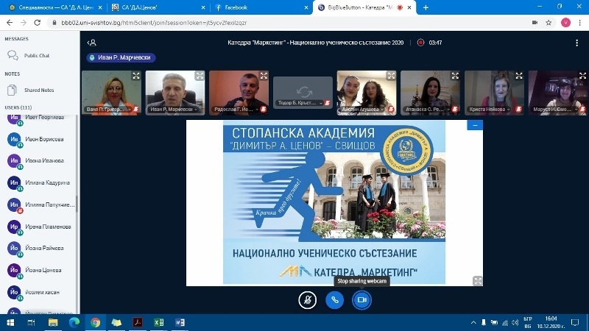Open the three-dot options menu in BigBlueButton
589x331 pixels.
pos(576,43)
